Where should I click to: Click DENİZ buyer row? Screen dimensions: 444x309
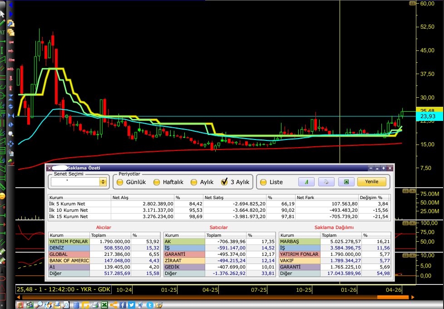point(104,248)
